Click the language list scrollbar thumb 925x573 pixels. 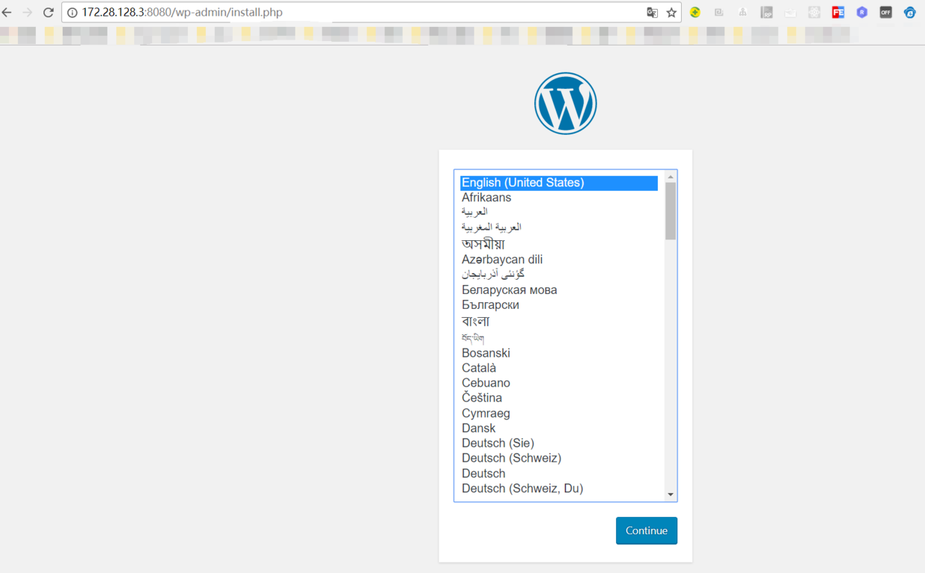(671, 211)
